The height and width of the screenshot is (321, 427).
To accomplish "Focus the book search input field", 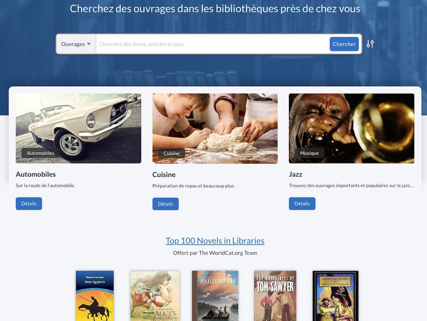I will click(x=212, y=44).
